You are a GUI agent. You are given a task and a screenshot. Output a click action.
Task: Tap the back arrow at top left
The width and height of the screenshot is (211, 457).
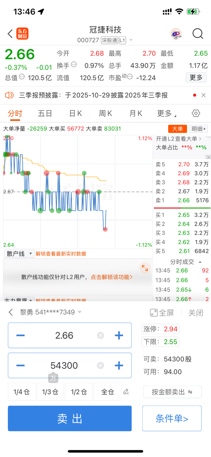(10, 34)
